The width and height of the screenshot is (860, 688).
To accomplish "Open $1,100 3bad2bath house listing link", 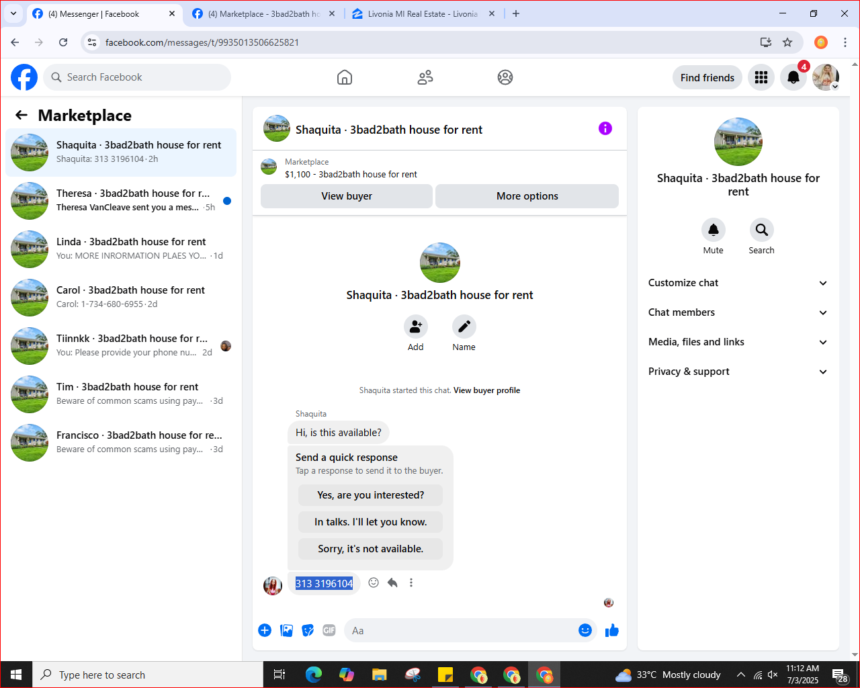I will pyautogui.click(x=351, y=174).
